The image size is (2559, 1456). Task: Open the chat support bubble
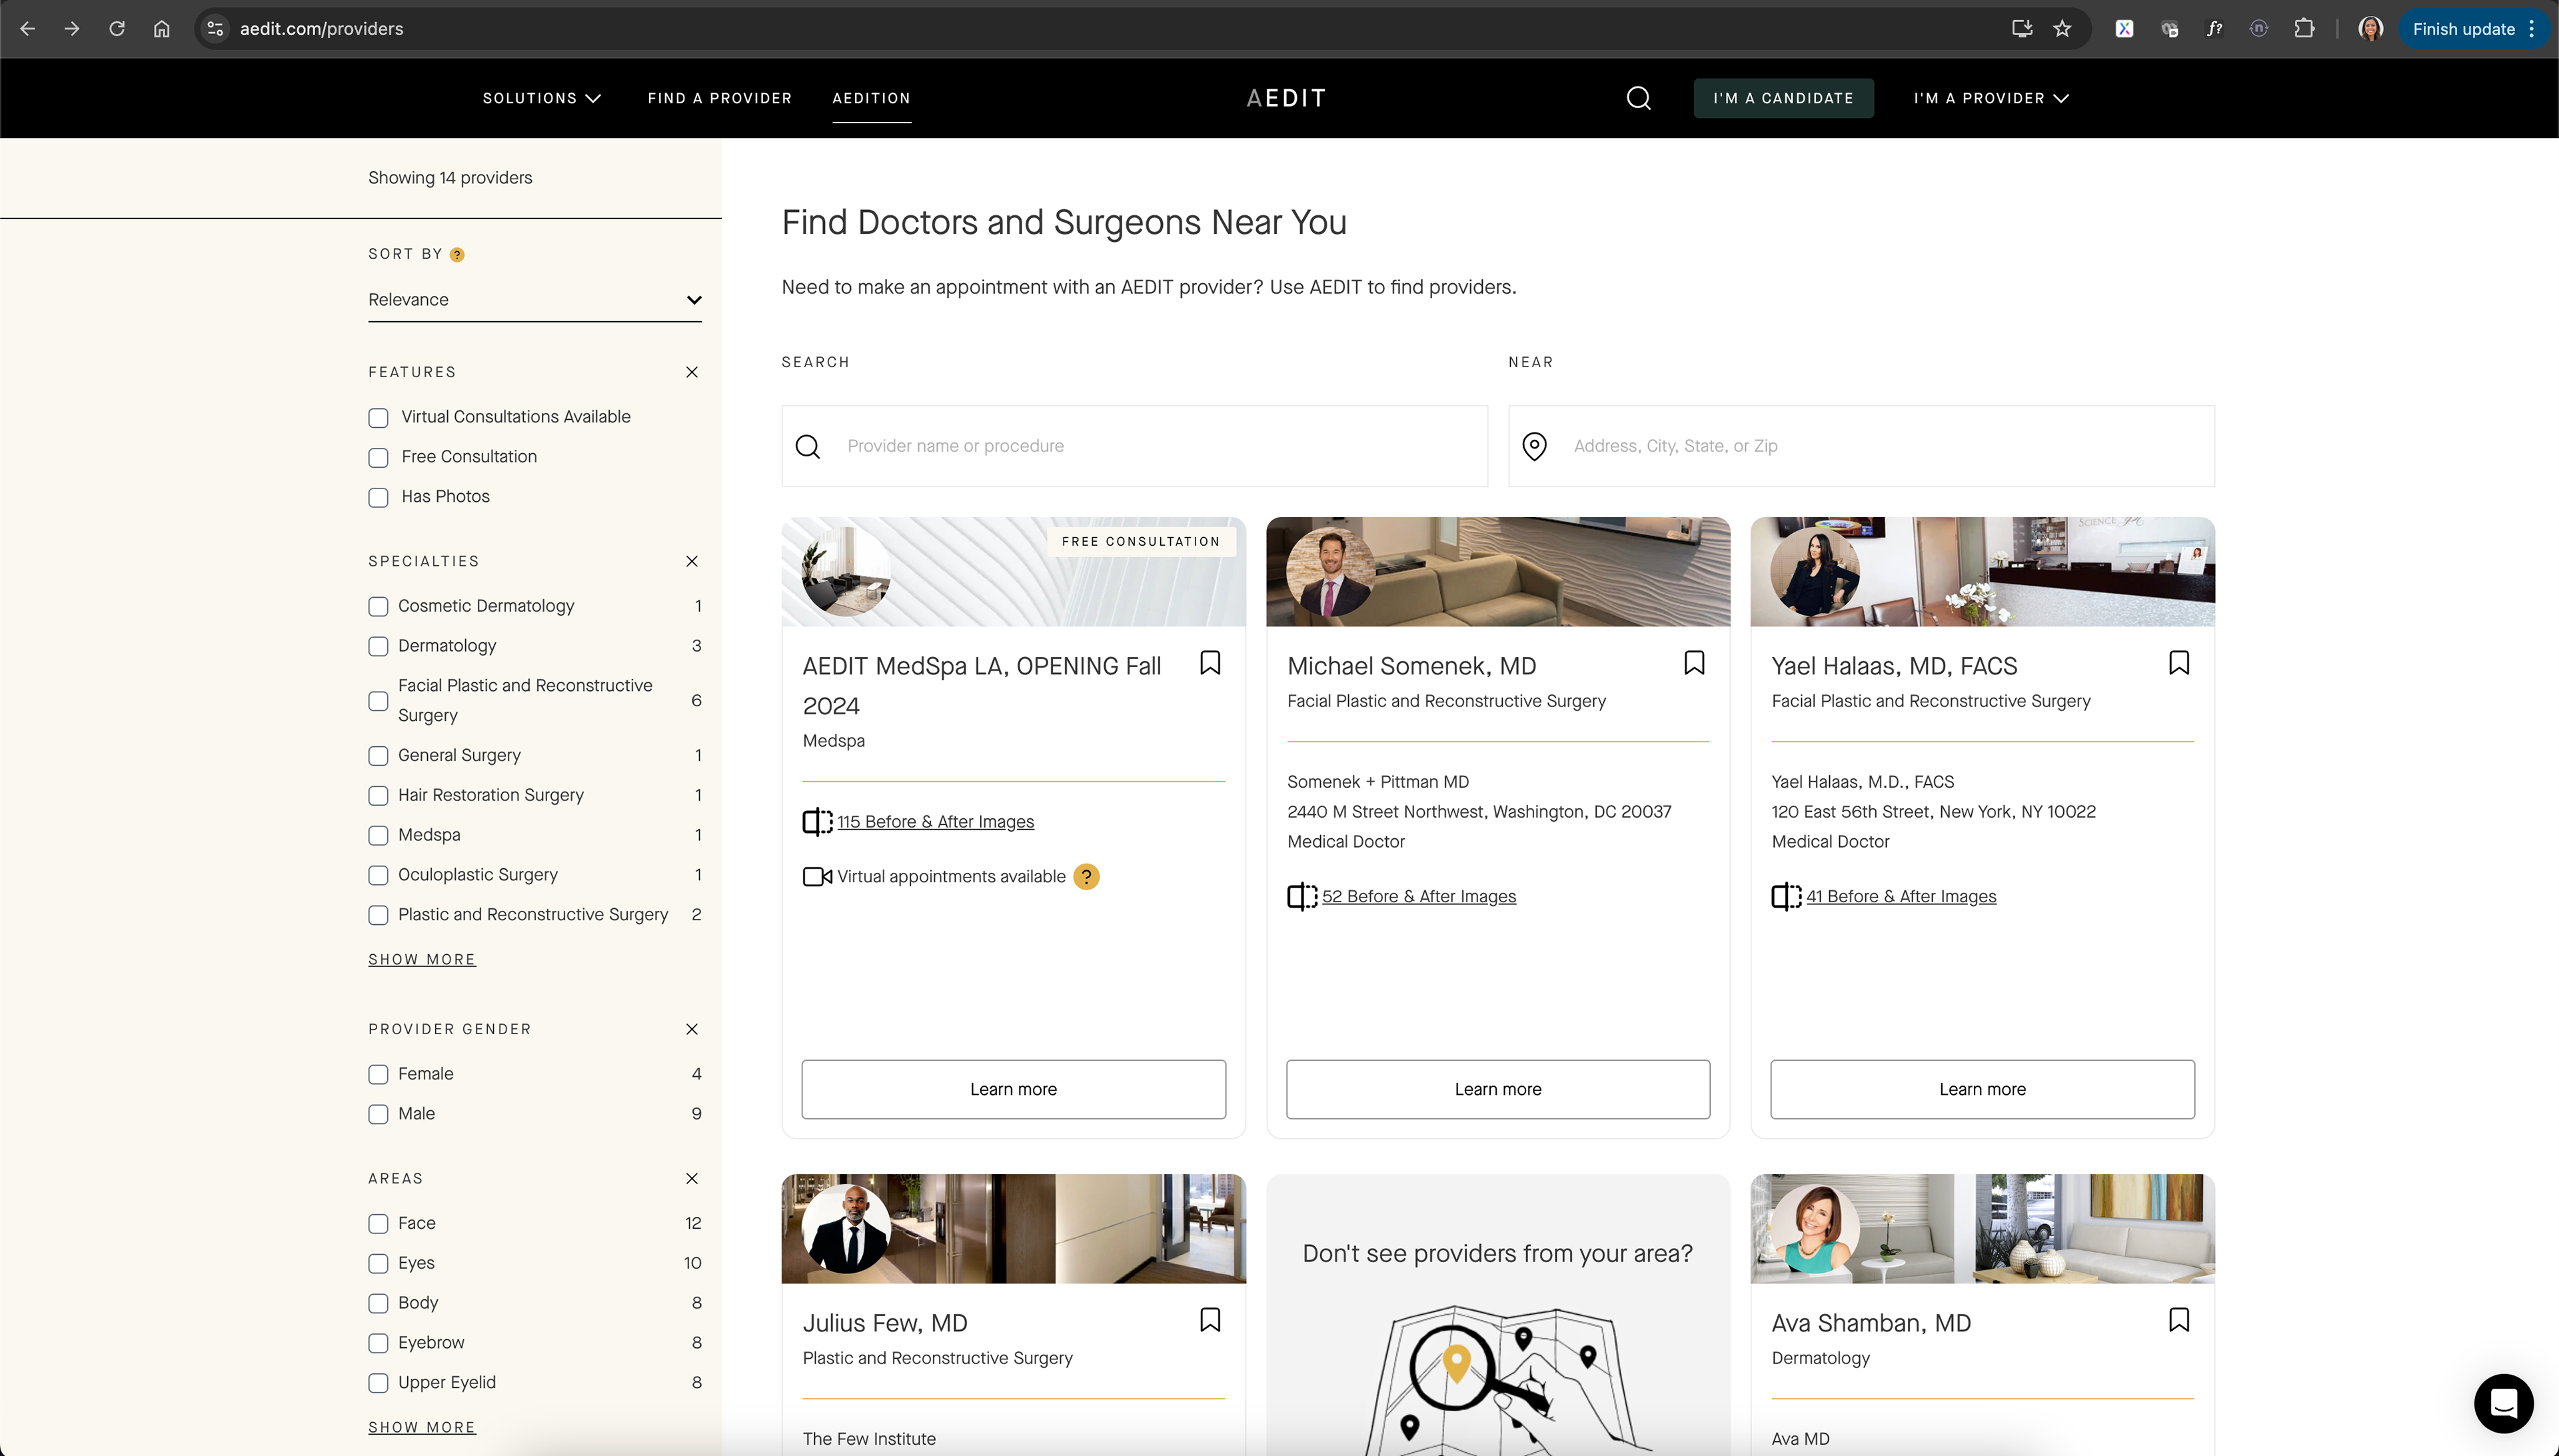click(2503, 1403)
